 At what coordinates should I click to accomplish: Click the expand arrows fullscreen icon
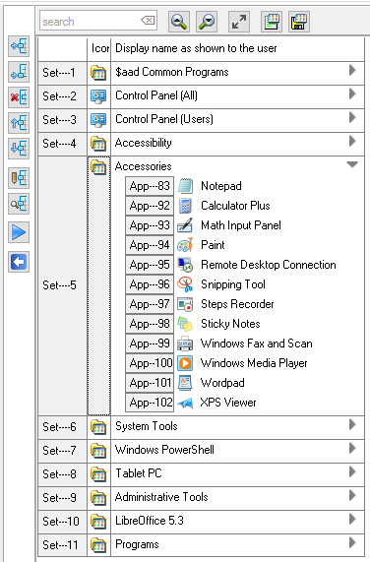[x=239, y=22]
